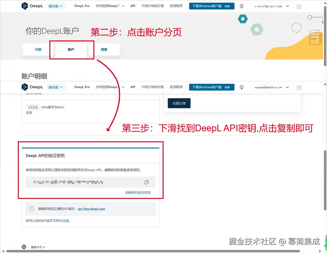
Task: Click 你的DeepL账户 page title
Action: click(52, 31)
